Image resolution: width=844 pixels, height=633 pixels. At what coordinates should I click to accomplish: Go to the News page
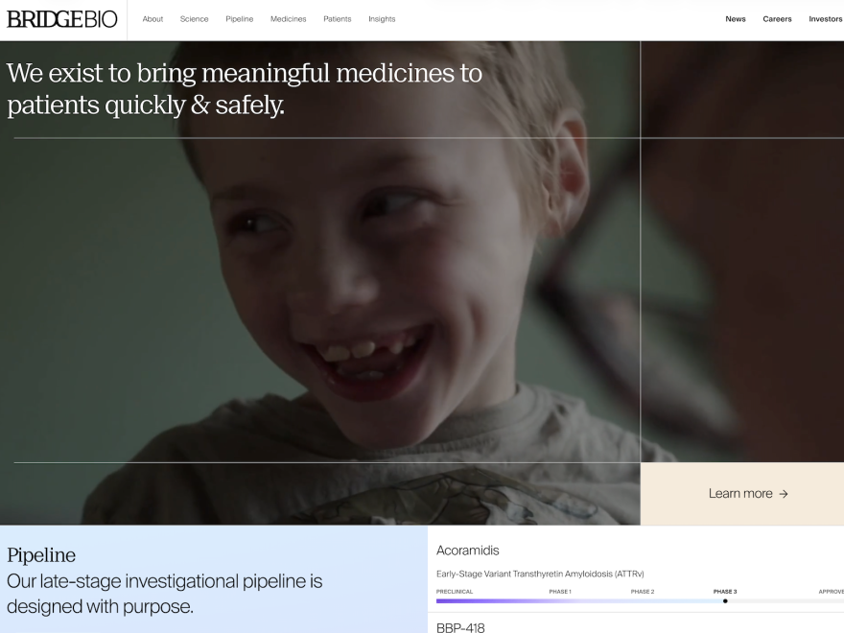[736, 19]
